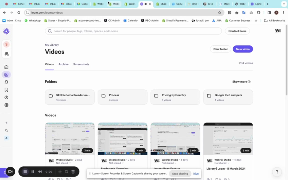This screenshot has height=180, width=288.
Task: Click the New folder button
Action: click(220, 49)
